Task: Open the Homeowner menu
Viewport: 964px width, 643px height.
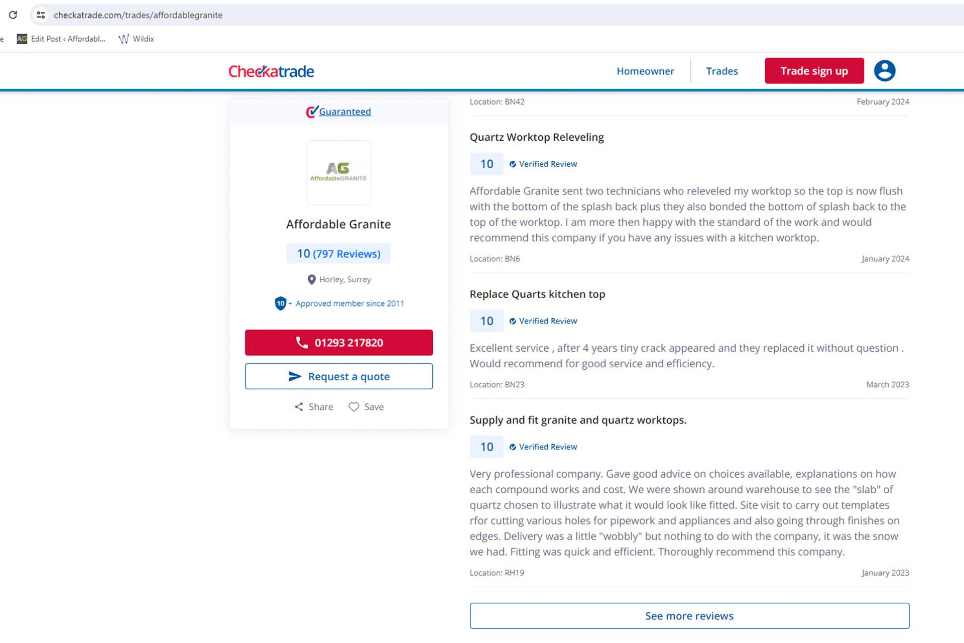Action: 645,71
